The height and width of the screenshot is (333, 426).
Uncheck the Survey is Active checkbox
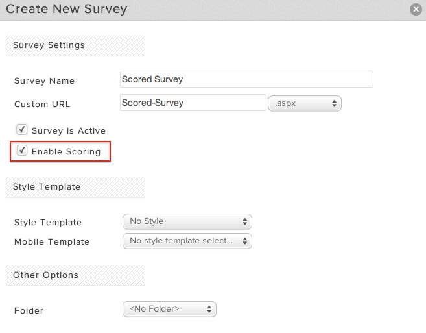click(22, 130)
